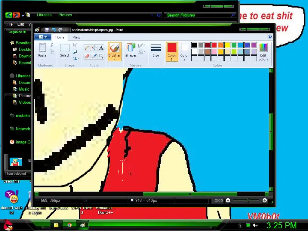This screenshot has width=308, height=231.
Task: Open the shape Fill dropdown
Action: pos(142,52)
